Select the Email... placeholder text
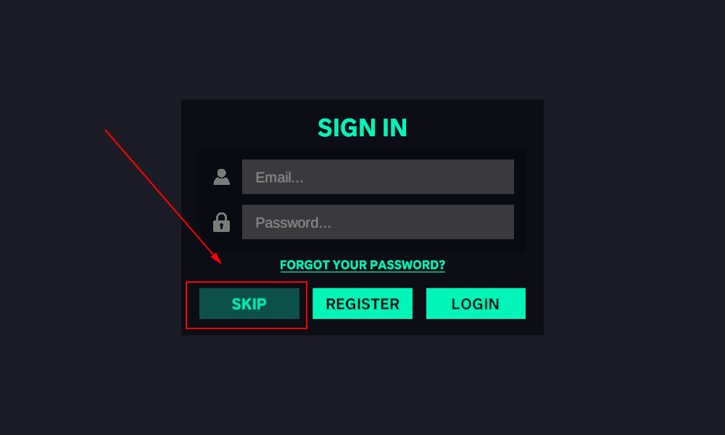This screenshot has width=725, height=435. pyautogui.click(x=279, y=177)
